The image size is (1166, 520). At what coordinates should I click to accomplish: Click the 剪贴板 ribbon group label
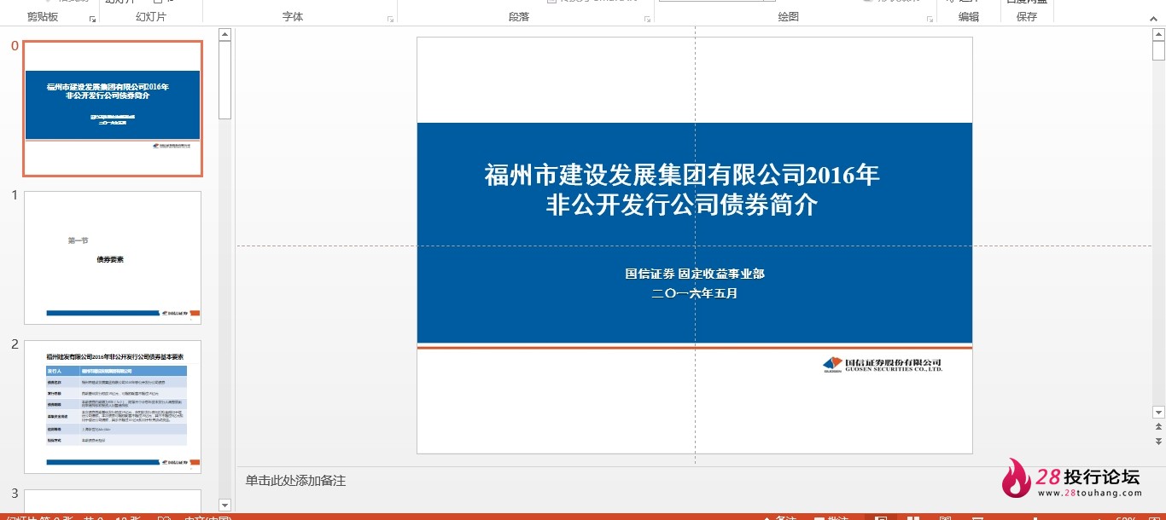click(43, 17)
